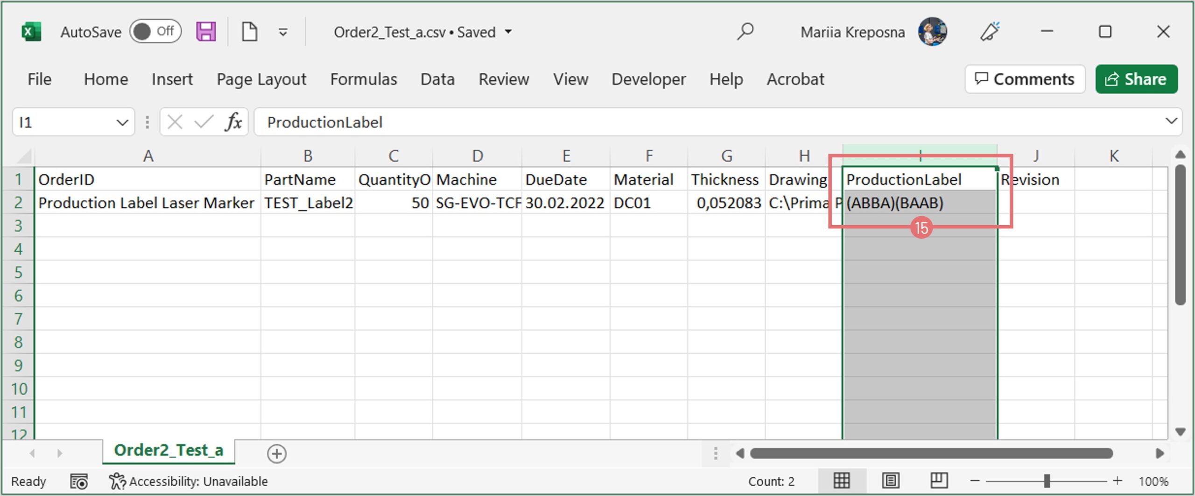
Task: Open the Comments button
Action: pos(1025,79)
